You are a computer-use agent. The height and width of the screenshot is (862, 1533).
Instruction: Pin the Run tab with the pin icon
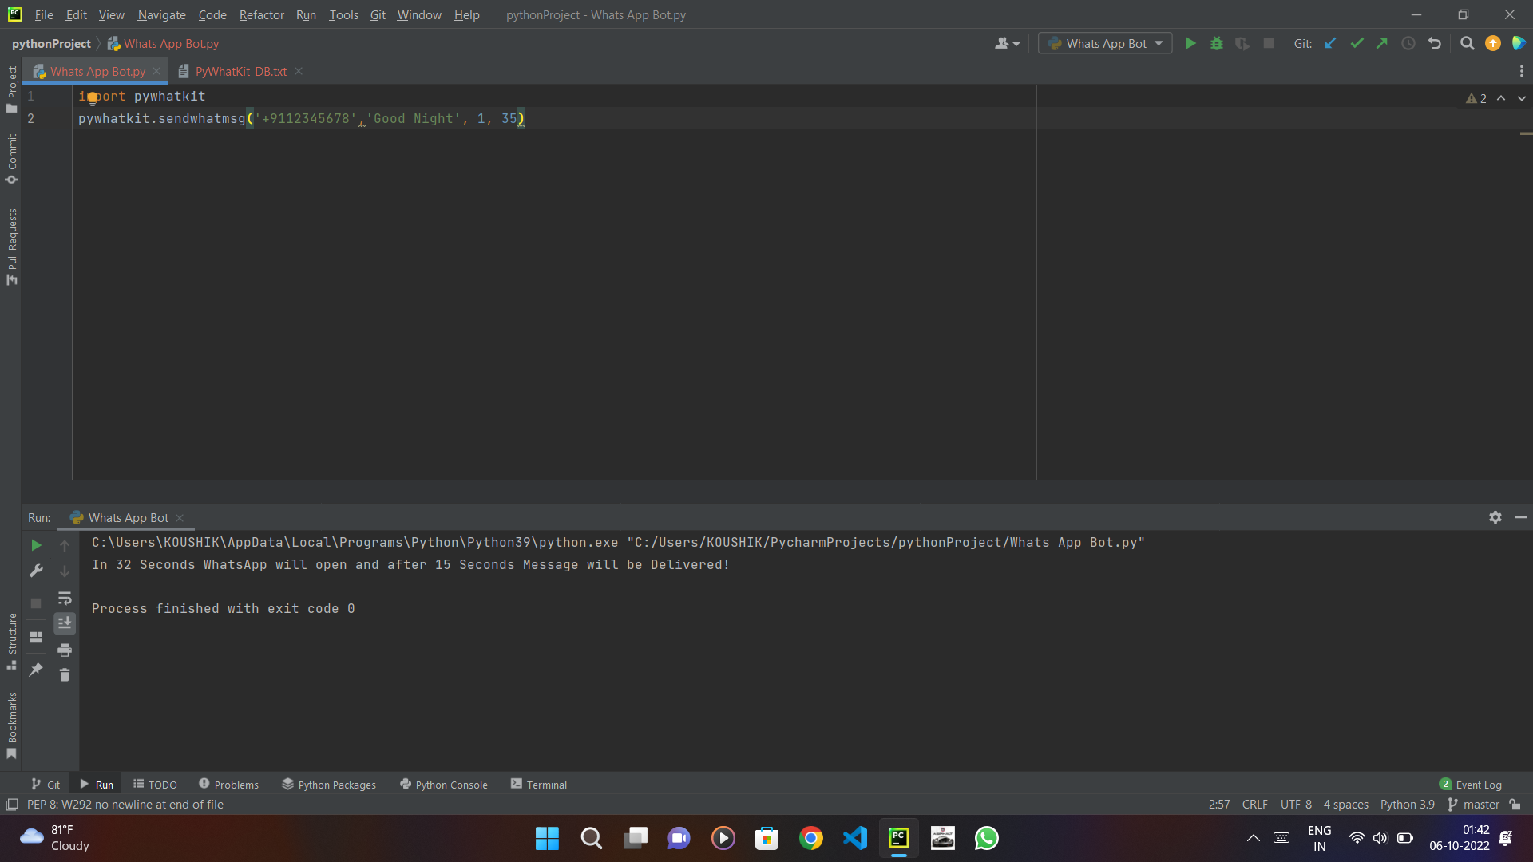coord(35,670)
